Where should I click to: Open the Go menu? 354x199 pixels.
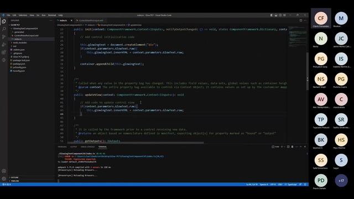point(38,15)
